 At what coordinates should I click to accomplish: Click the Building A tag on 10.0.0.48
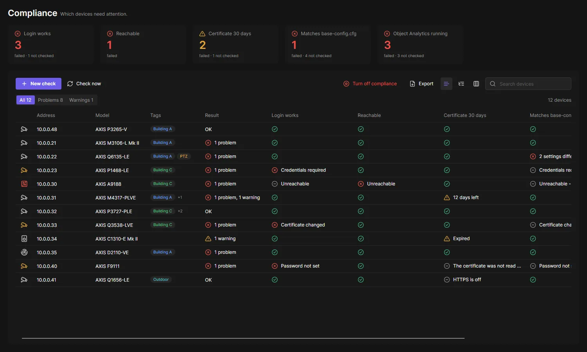(x=162, y=129)
